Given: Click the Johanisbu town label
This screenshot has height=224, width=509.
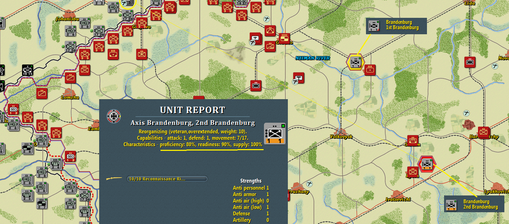Looking at the screenshot, I should pos(67,19).
